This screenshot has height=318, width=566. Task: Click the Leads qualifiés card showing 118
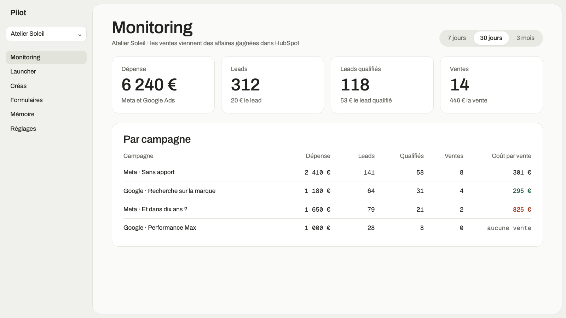pyautogui.click(x=382, y=85)
